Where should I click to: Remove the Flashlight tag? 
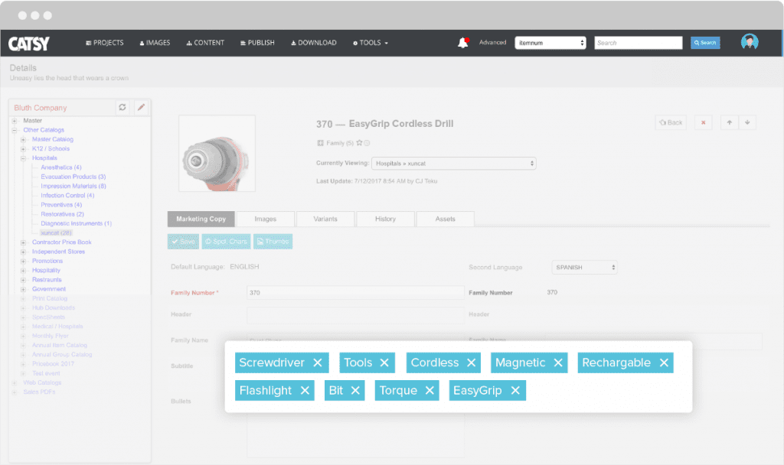point(305,391)
